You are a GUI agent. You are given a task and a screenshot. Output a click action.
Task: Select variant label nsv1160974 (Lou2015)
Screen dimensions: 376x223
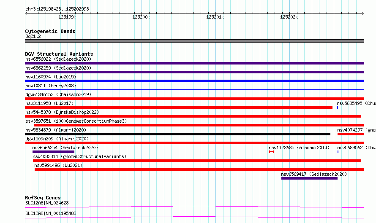coord(51,77)
